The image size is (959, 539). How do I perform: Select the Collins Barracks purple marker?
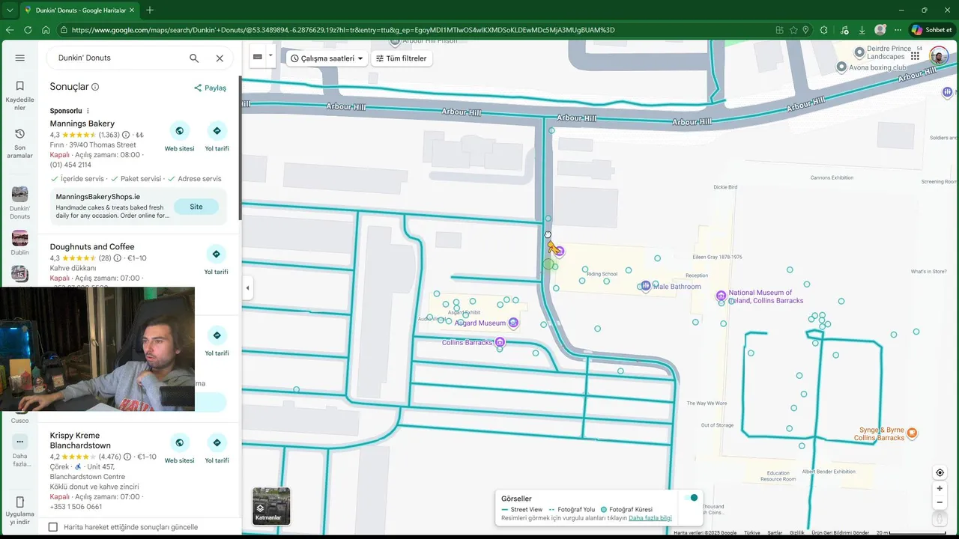pyautogui.click(x=500, y=342)
